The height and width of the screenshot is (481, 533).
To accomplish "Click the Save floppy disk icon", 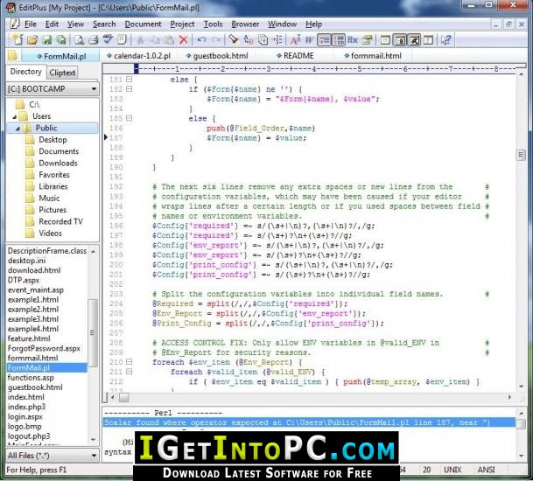I will pos(47,39).
